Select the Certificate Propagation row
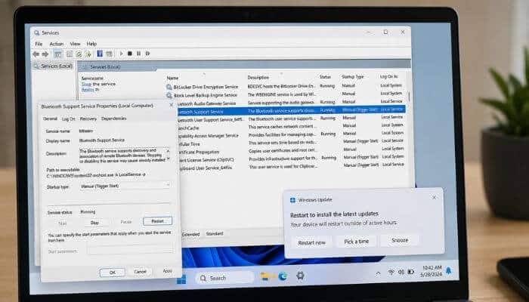The width and height of the screenshot is (529, 302). (292, 151)
